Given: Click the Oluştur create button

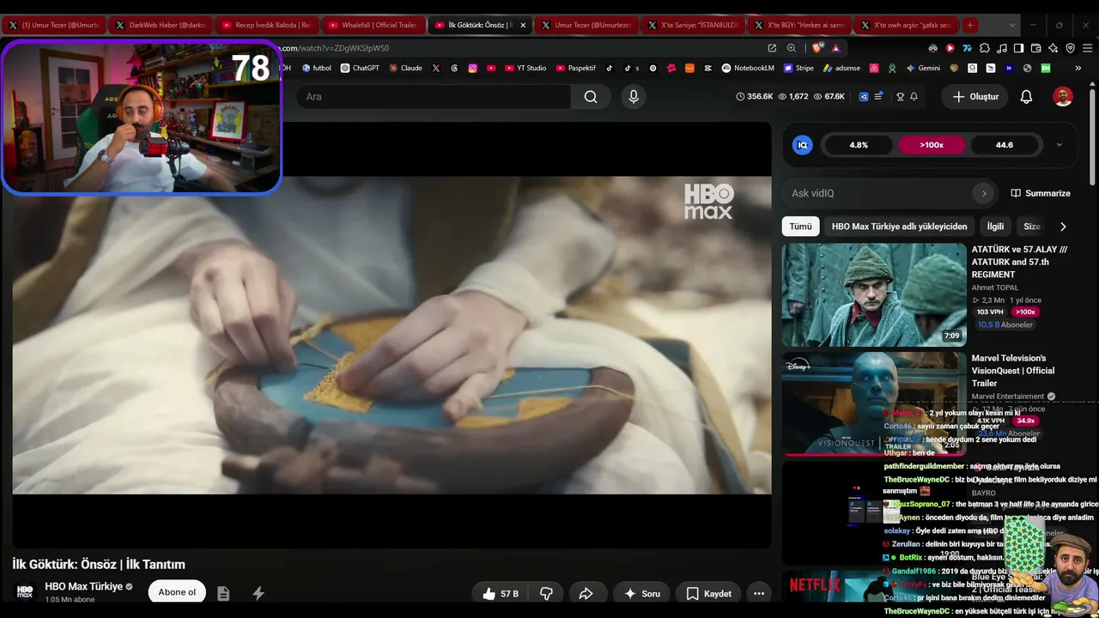Looking at the screenshot, I should tap(975, 97).
